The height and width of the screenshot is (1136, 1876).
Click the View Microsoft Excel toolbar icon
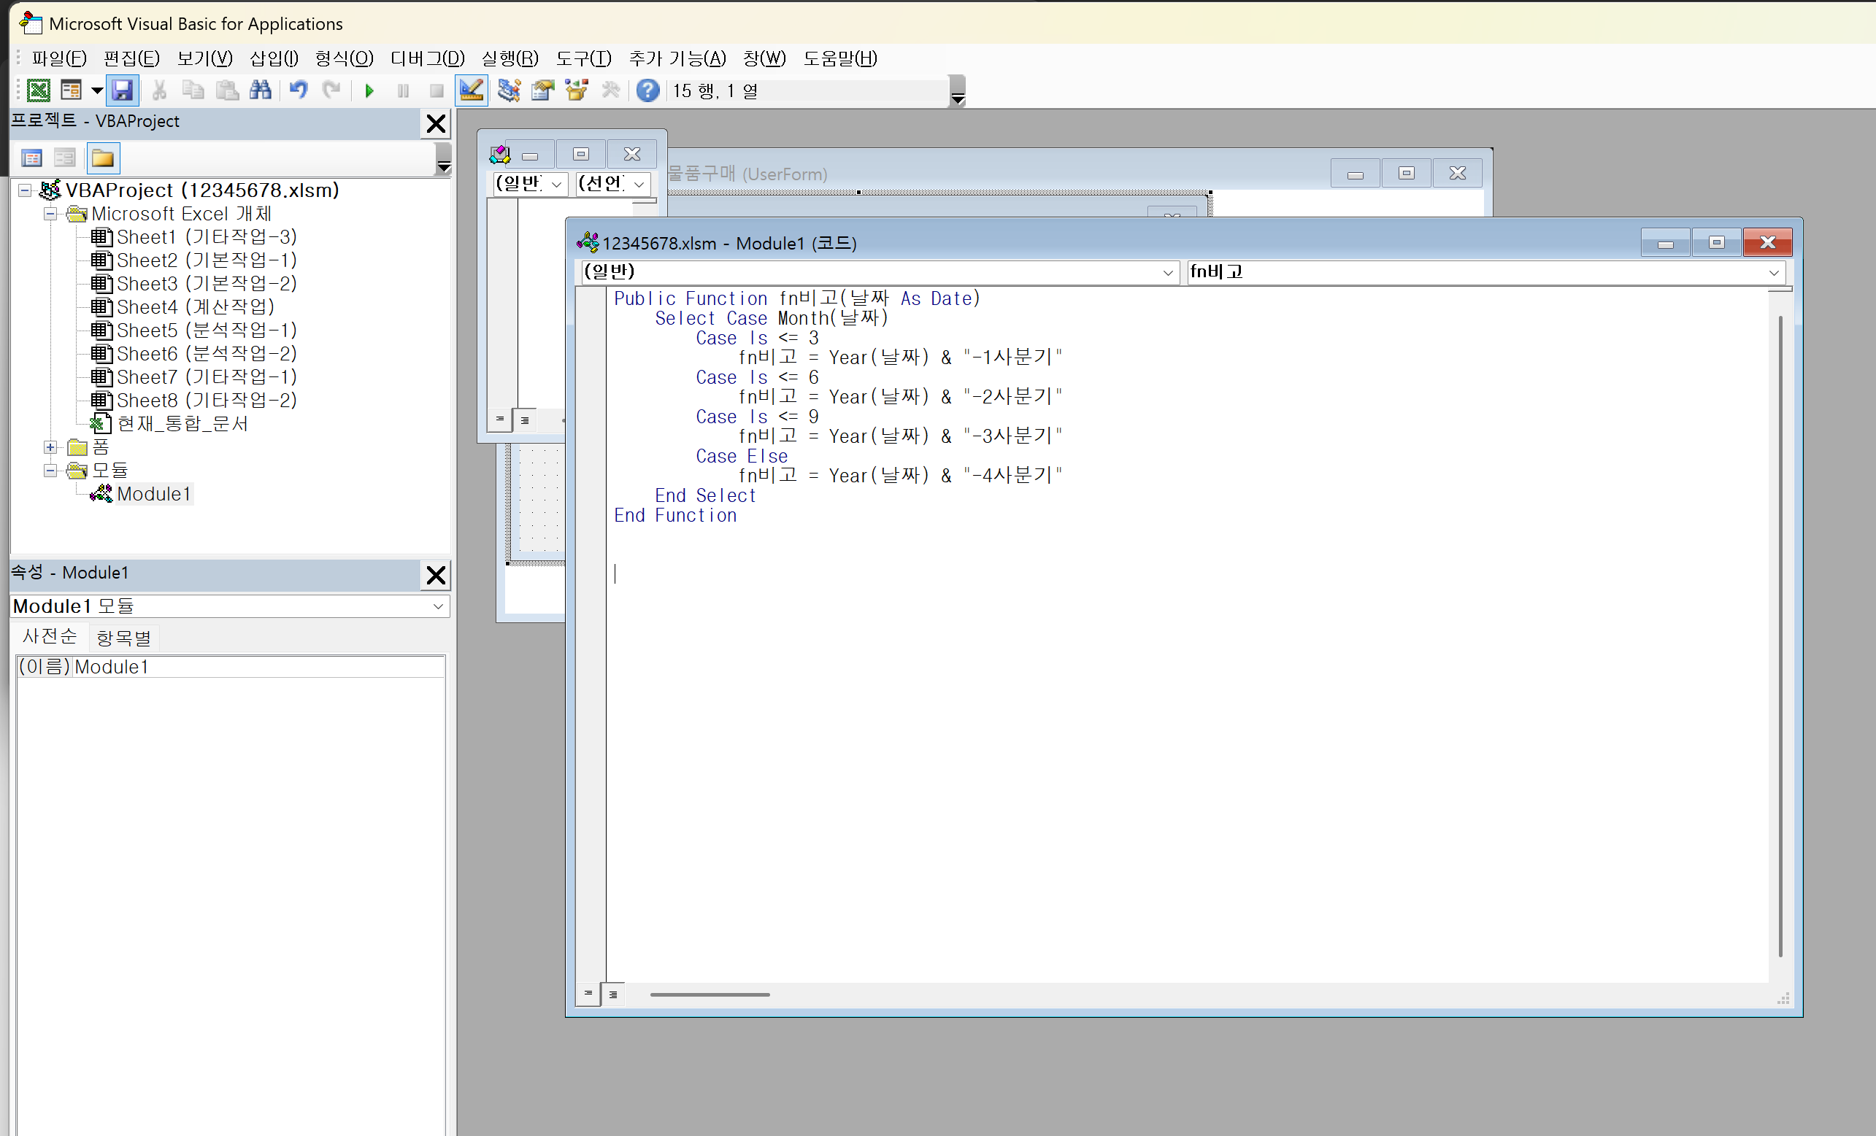pos(38,90)
